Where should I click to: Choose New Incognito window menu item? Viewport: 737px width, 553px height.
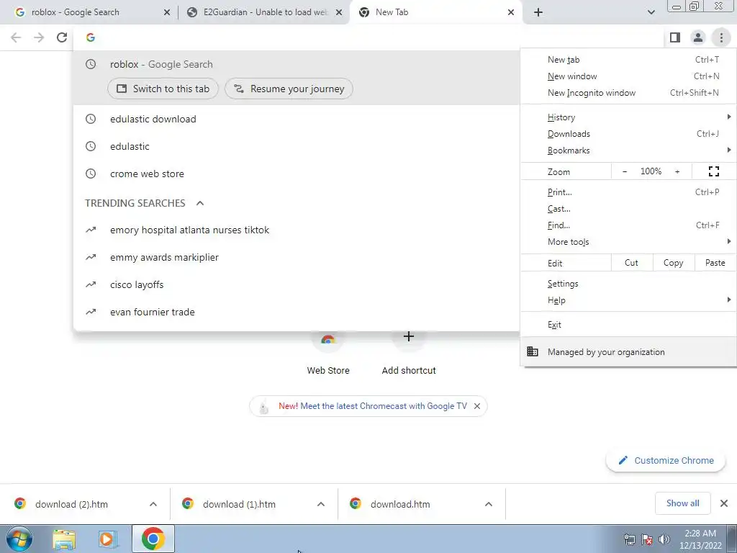tap(628, 93)
